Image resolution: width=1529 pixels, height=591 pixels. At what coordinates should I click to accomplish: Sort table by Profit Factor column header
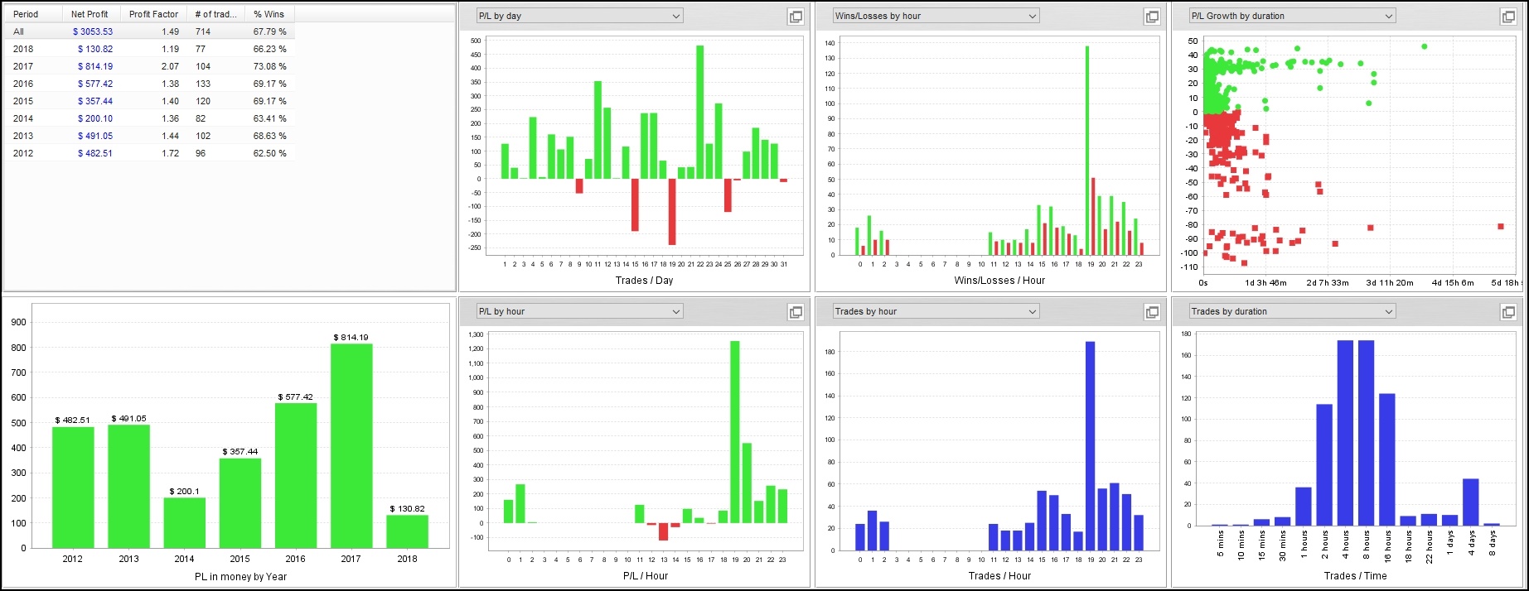click(153, 14)
